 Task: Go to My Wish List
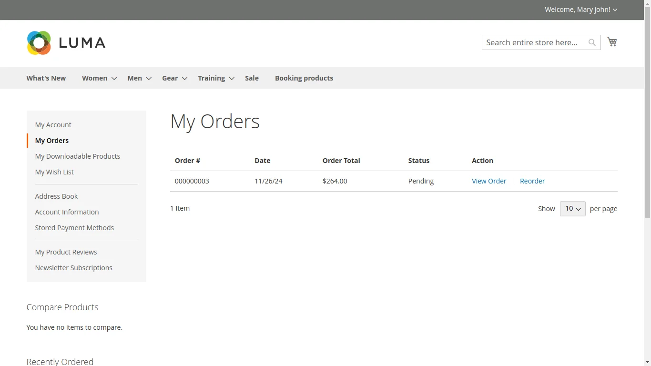(x=54, y=172)
